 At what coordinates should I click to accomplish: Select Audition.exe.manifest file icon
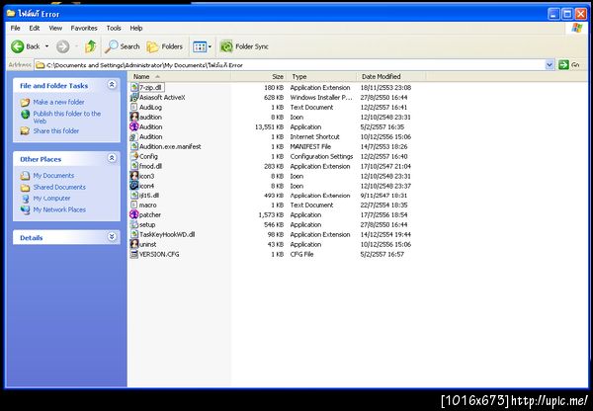(134, 146)
